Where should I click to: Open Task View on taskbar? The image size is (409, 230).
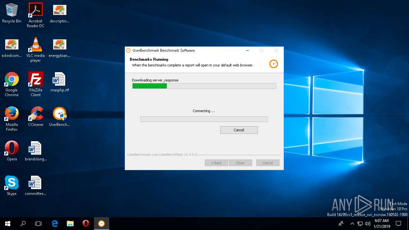coord(38,224)
